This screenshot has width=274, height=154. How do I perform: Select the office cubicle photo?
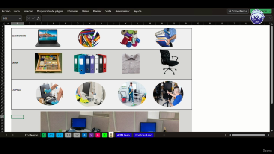pyautogui.click(x=110, y=121)
